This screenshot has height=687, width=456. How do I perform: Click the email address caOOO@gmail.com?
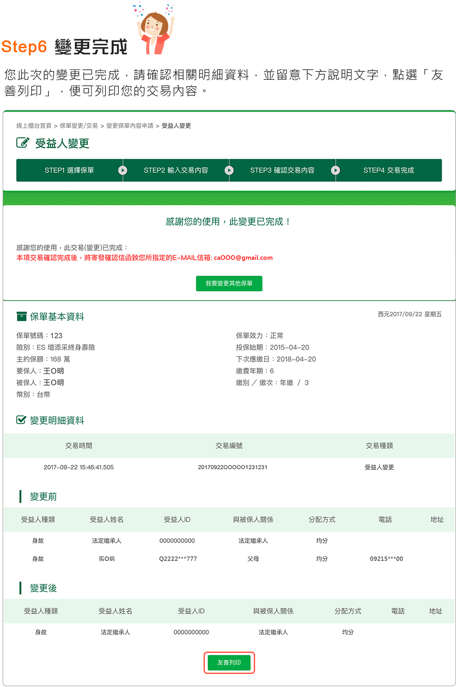tap(243, 258)
